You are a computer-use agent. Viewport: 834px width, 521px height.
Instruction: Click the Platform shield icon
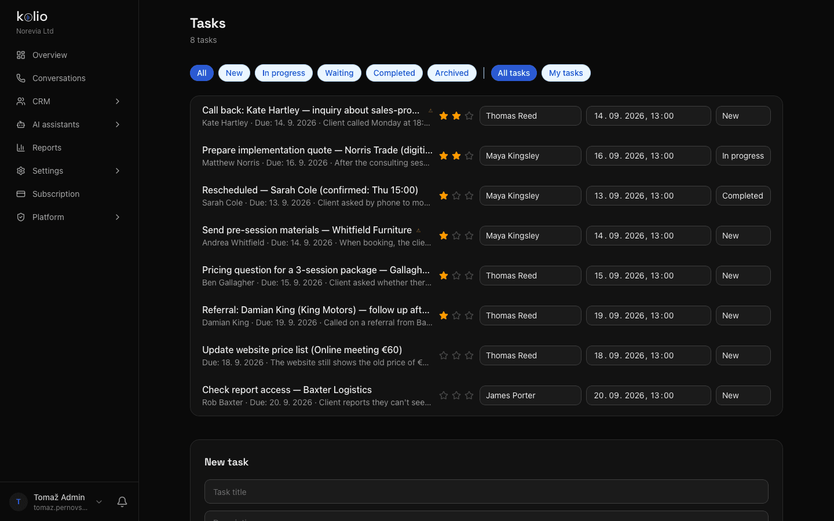(x=21, y=217)
